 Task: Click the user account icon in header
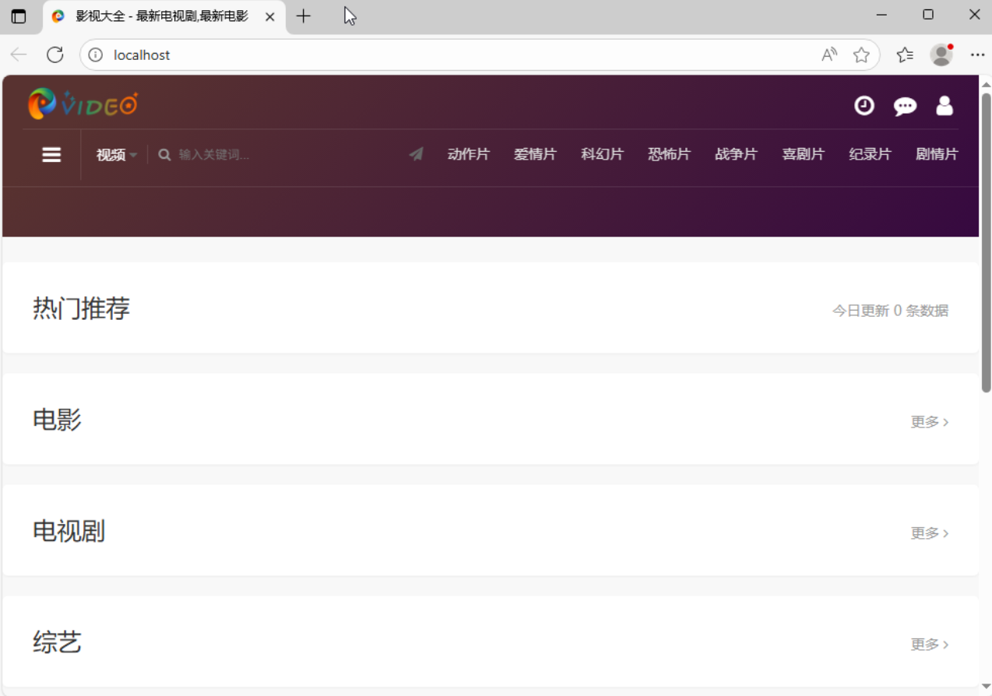[x=945, y=105]
